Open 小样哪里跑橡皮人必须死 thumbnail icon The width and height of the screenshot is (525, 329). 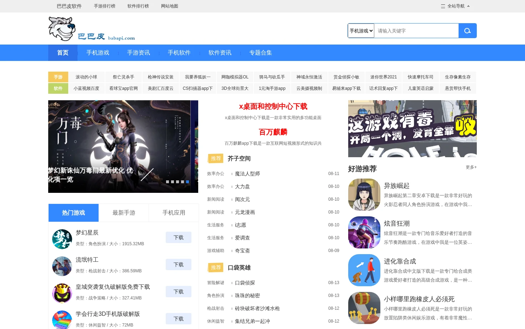click(x=364, y=308)
